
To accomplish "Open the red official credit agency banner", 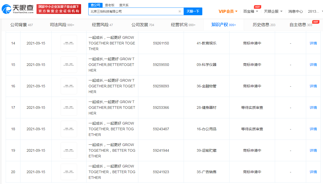I will [59, 9].
